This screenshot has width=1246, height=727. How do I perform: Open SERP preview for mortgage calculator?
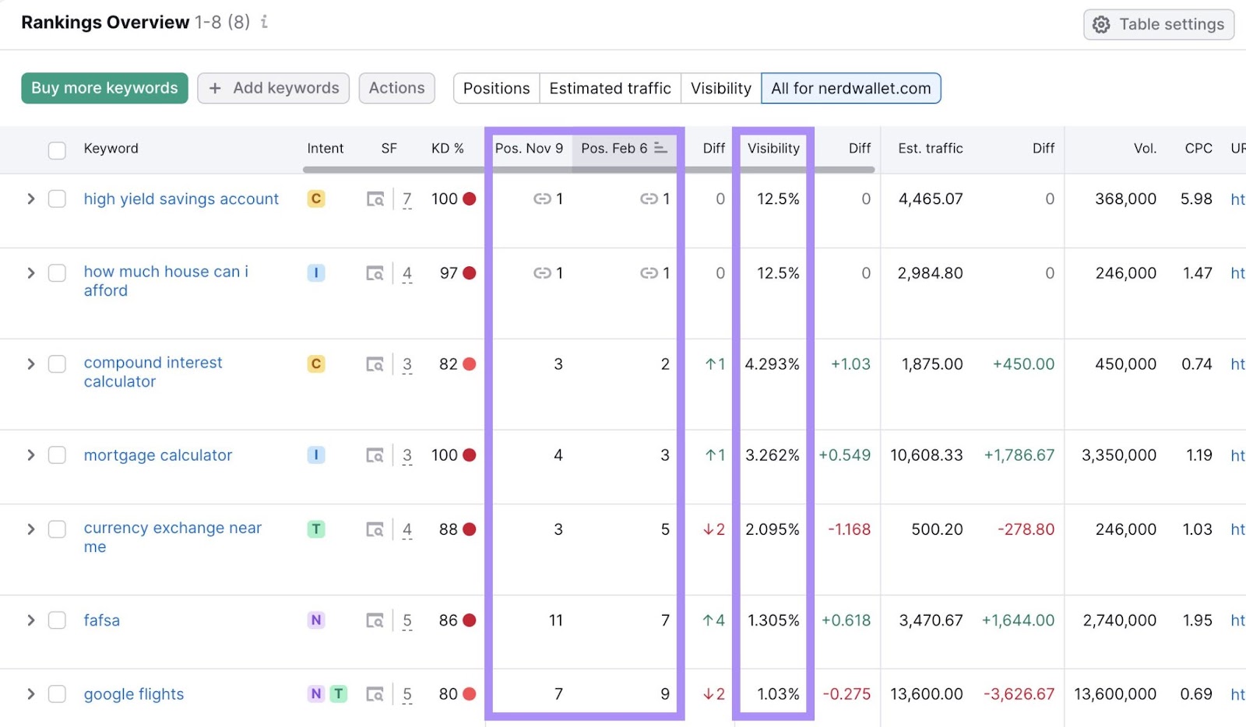click(x=375, y=455)
